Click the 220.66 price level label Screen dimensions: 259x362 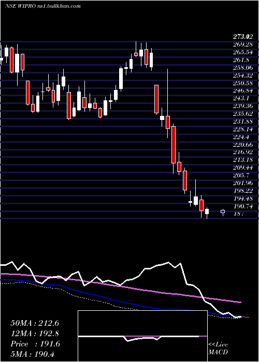(243, 145)
